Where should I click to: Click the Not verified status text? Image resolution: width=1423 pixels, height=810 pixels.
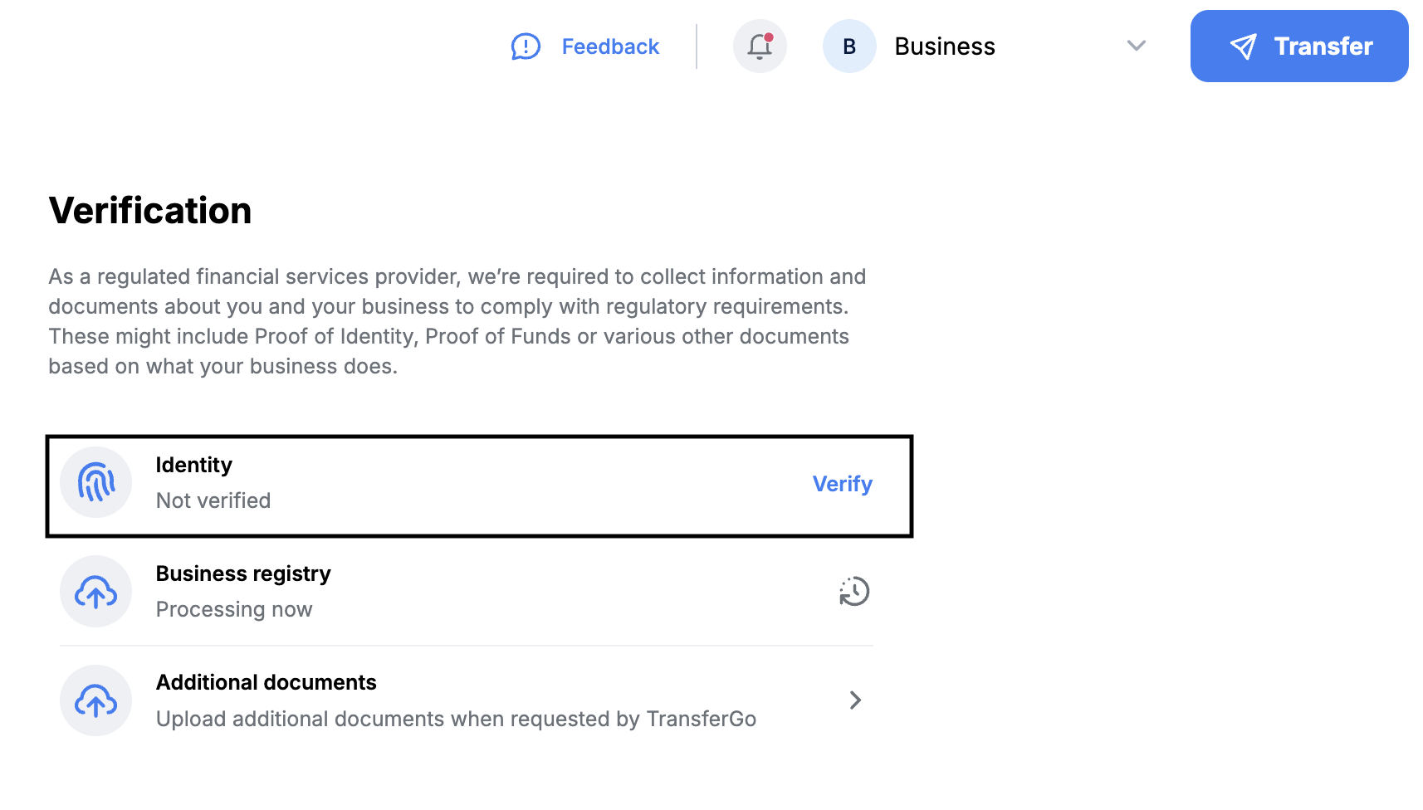(x=213, y=500)
